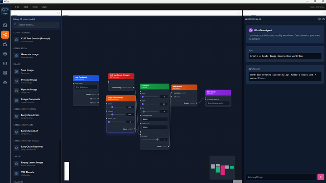Open the View menu
326x183 pixels.
(x=35, y=7)
